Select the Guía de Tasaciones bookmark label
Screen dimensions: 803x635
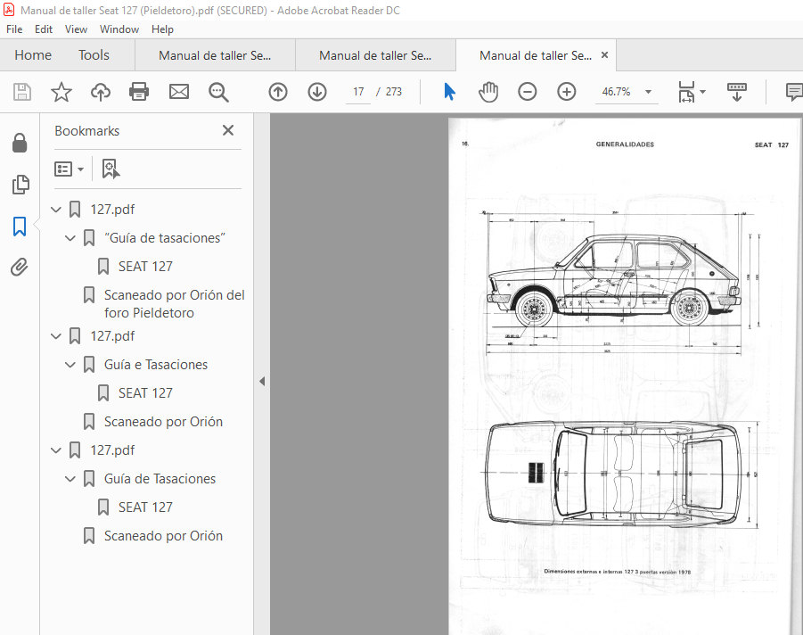[x=160, y=479]
